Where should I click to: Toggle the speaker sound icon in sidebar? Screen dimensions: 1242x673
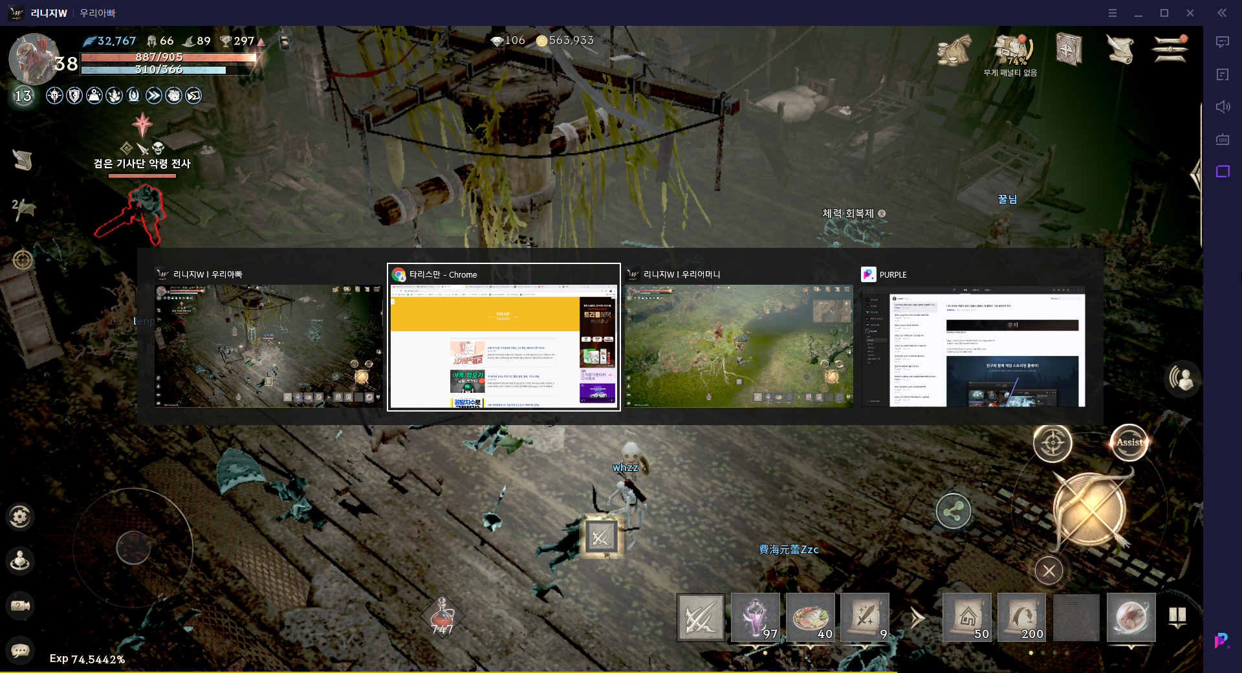click(1223, 107)
